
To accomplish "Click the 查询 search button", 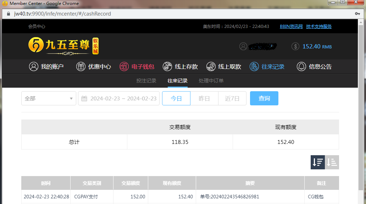I will pyautogui.click(x=264, y=98).
